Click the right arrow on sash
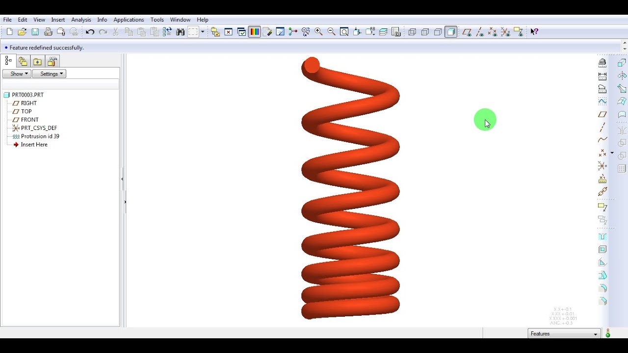This screenshot has height=353, width=628. point(125,202)
